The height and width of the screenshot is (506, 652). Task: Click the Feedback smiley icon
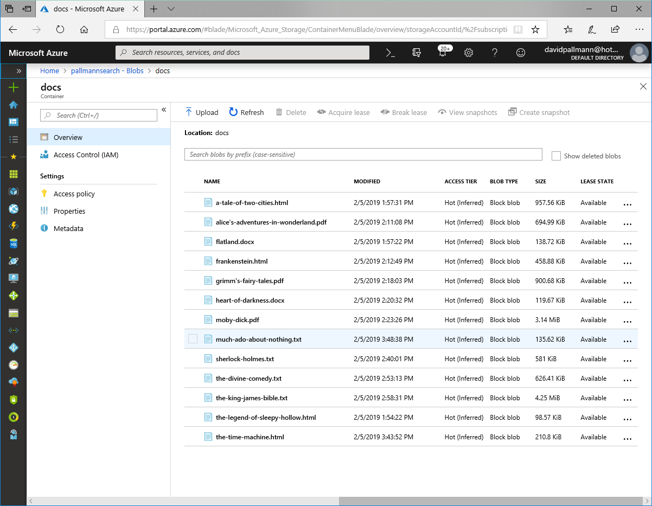click(520, 53)
